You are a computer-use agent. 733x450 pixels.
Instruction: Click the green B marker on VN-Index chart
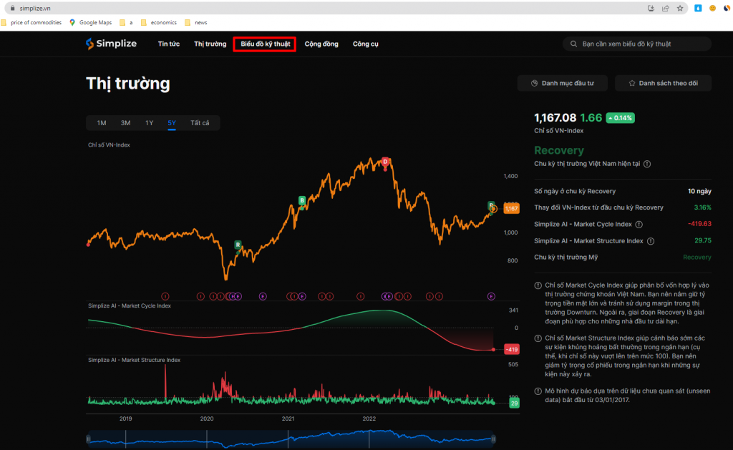tap(301, 200)
